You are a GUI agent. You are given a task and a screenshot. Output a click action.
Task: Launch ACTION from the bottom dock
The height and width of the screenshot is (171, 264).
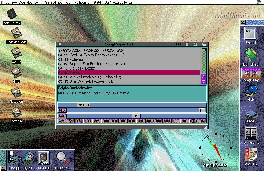pos(44,160)
